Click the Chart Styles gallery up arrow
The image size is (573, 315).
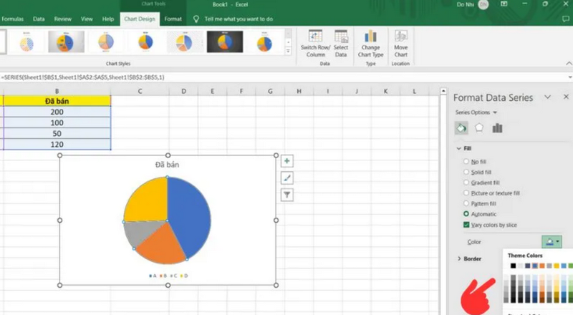[288, 33]
